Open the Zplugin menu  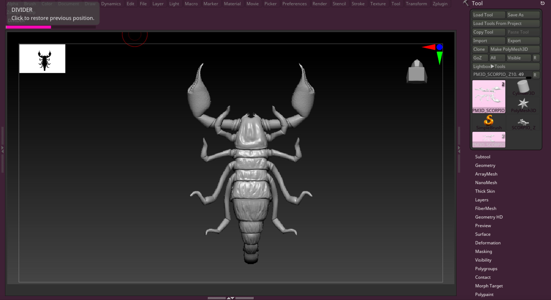click(x=440, y=4)
